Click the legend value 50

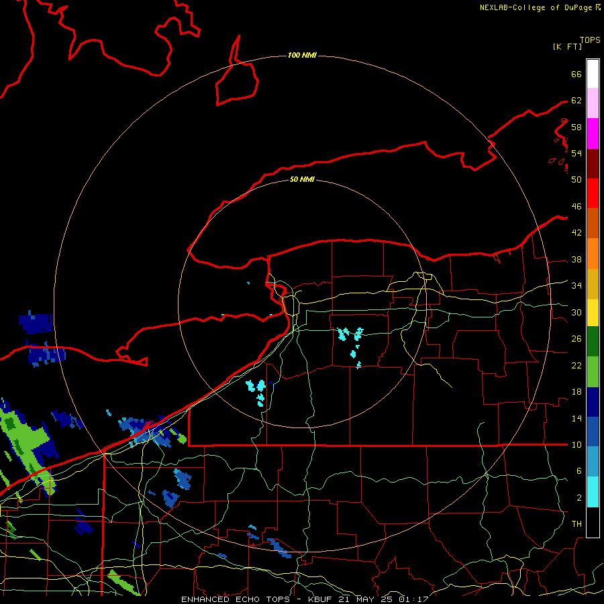coord(576,179)
